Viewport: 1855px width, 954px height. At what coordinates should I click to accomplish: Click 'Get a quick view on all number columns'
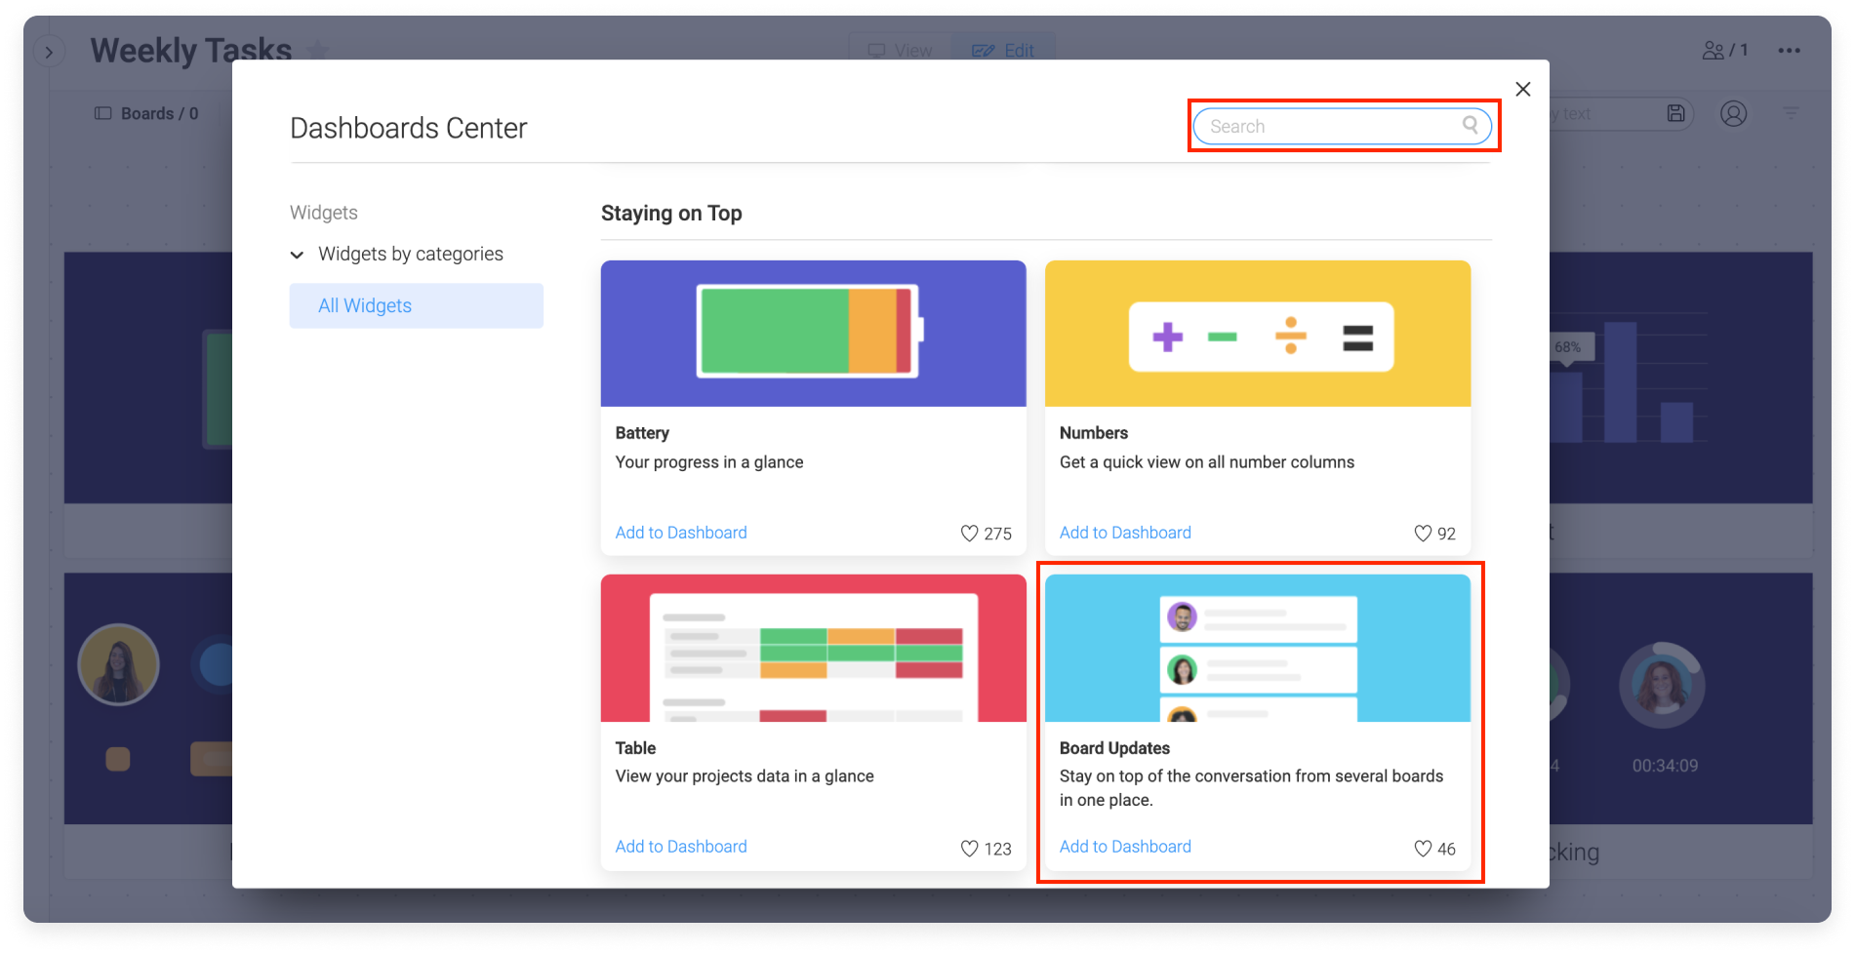coord(1207,462)
